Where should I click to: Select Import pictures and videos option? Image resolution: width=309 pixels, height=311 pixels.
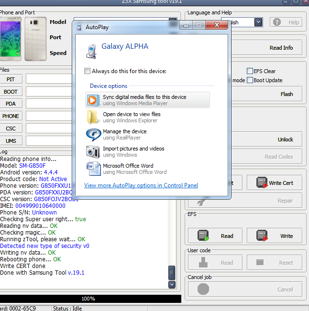pos(147,152)
